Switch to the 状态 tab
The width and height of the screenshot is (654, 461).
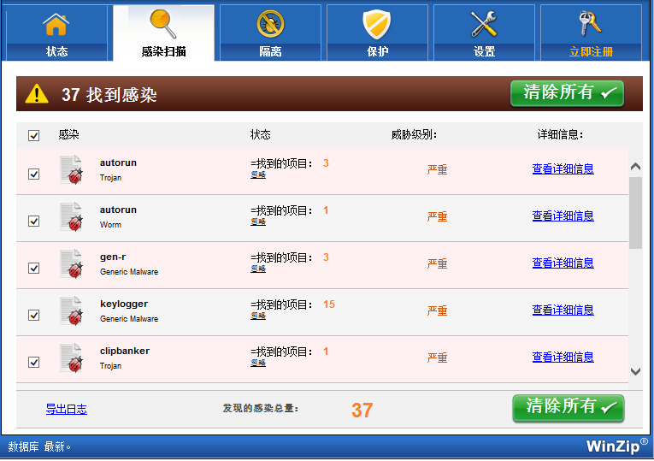(57, 33)
